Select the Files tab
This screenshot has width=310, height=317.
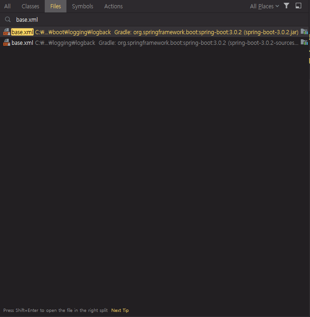pyautogui.click(x=55, y=6)
